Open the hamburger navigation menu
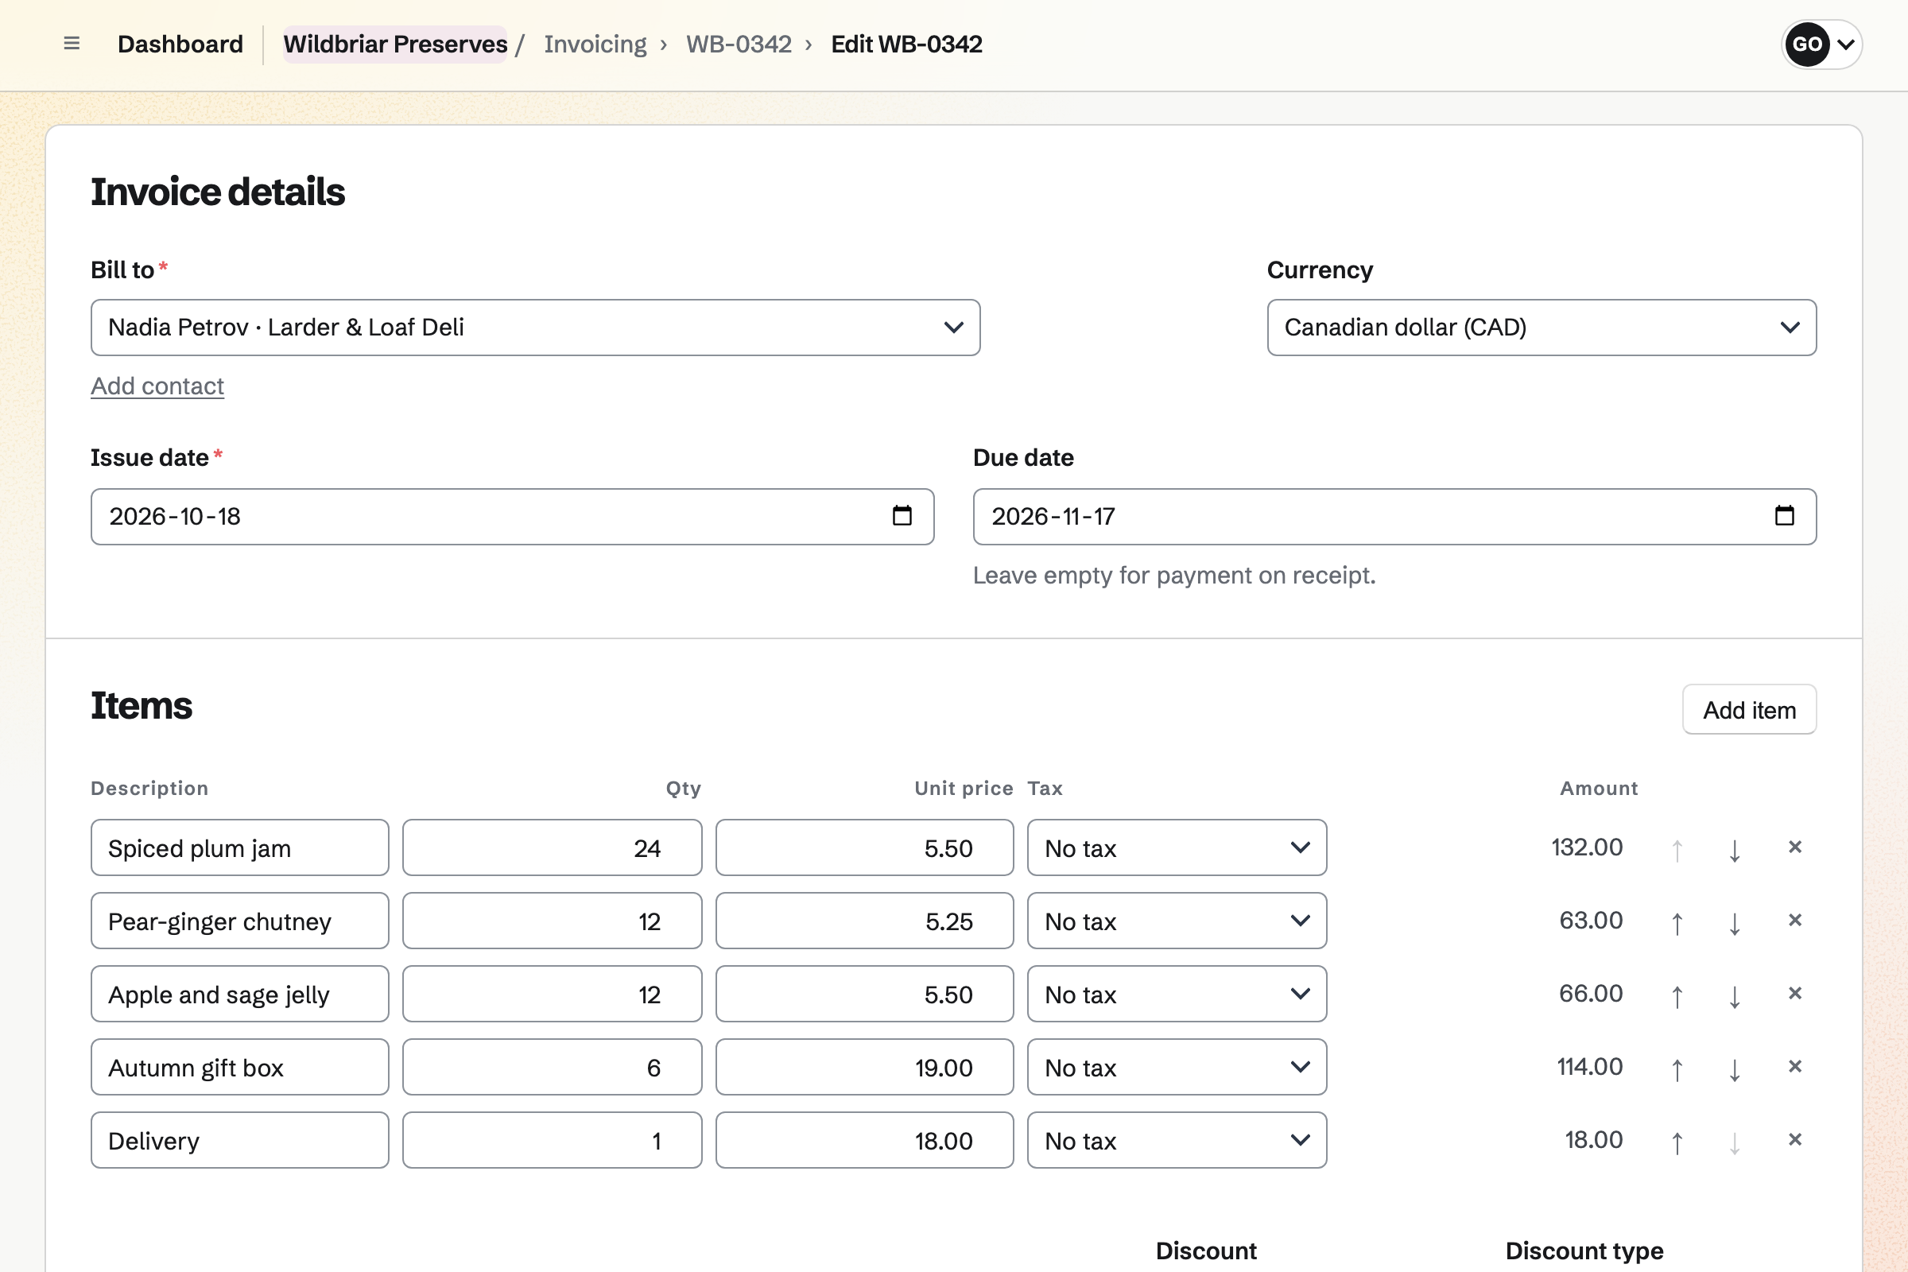The width and height of the screenshot is (1908, 1272). [x=72, y=44]
